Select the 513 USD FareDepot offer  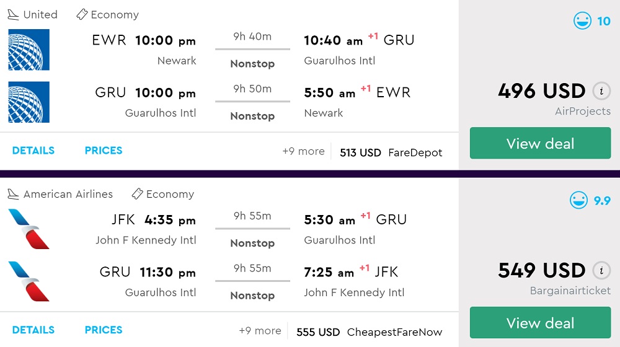[391, 152]
